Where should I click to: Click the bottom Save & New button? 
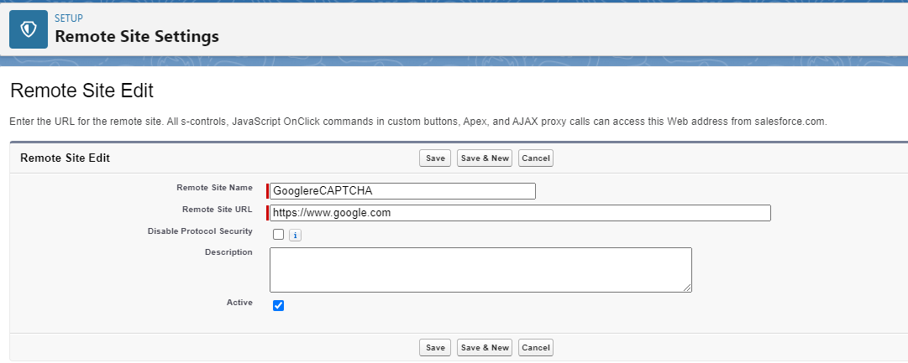(x=485, y=347)
